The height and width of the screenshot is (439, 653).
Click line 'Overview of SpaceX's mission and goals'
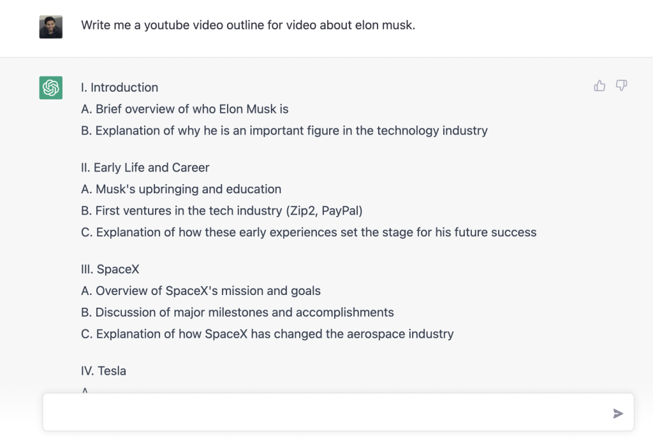201,291
